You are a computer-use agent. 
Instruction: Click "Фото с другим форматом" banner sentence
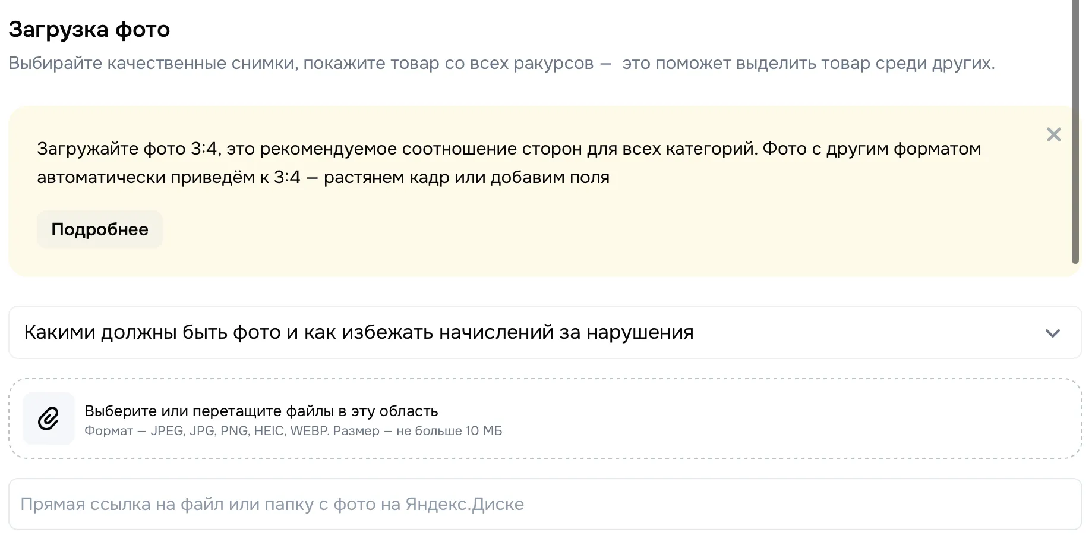[872, 149]
